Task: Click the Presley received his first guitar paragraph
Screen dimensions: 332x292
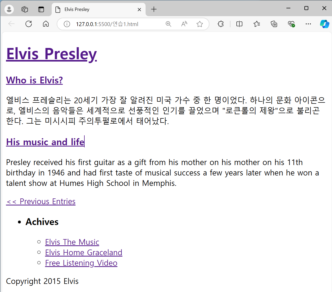Action: (x=162, y=173)
